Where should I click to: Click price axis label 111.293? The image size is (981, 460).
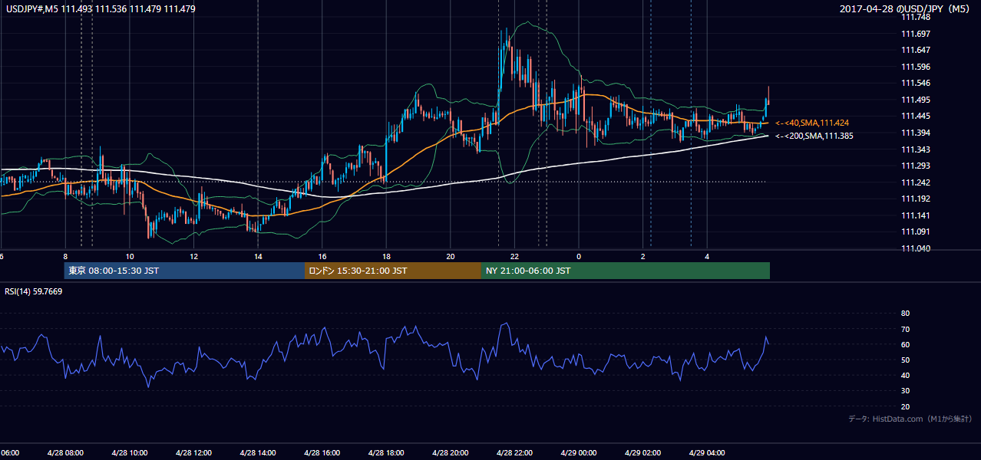pyautogui.click(x=917, y=166)
